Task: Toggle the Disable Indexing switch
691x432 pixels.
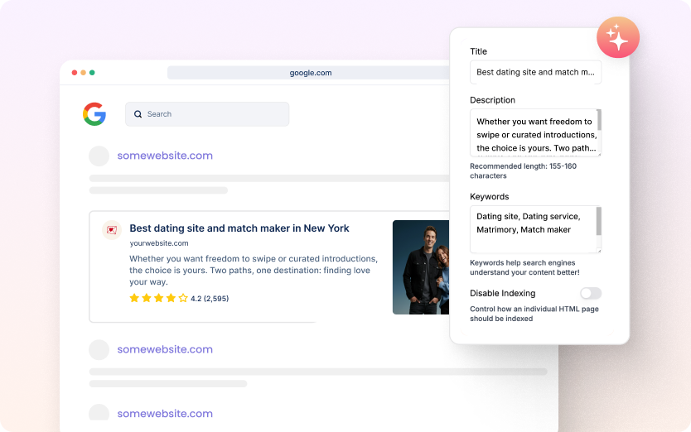Action: (591, 293)
